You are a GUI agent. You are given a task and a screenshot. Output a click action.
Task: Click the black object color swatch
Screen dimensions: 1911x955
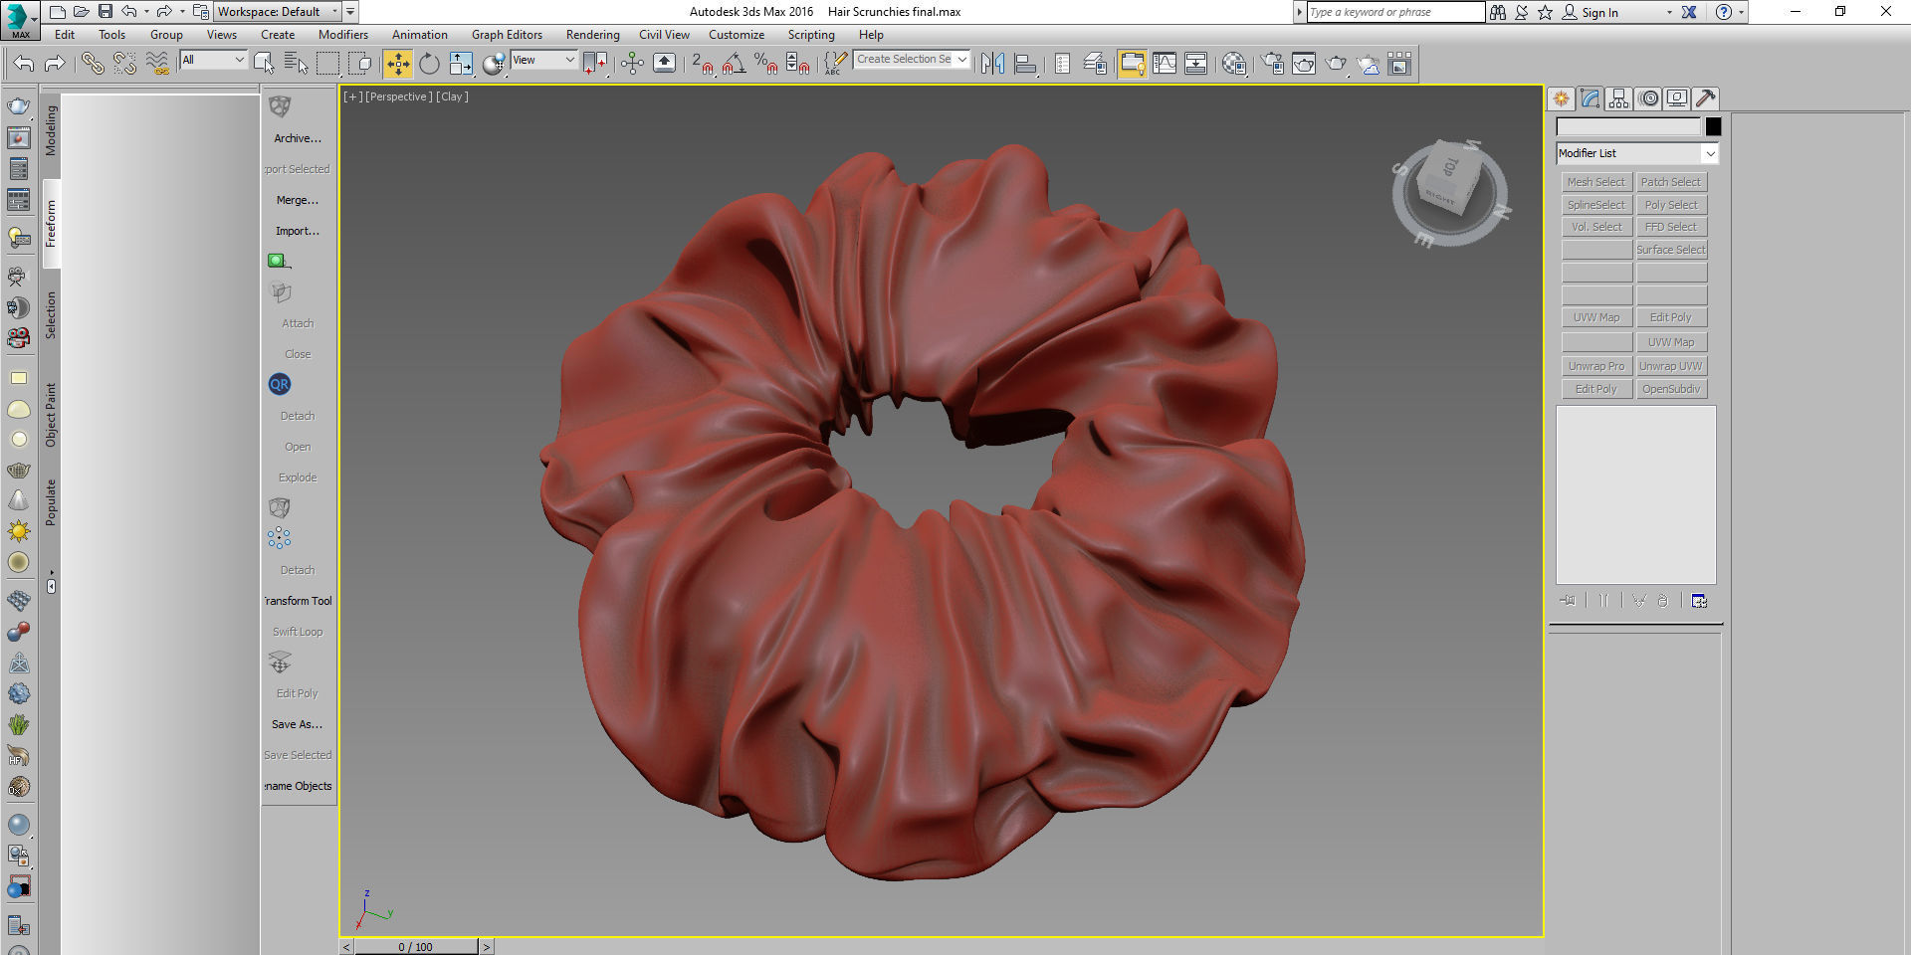tap(1713, 126)
